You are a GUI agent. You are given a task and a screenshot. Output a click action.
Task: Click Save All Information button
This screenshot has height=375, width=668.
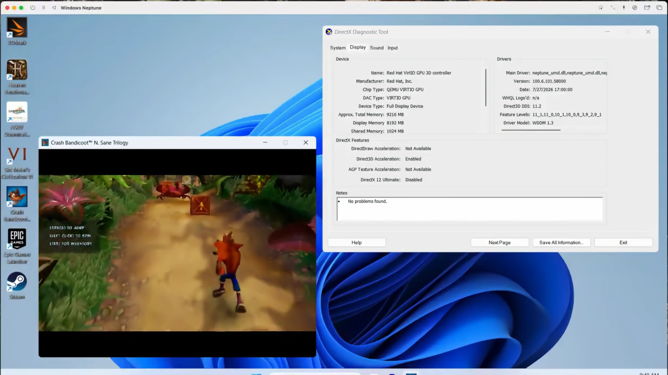tap(562, 243)
